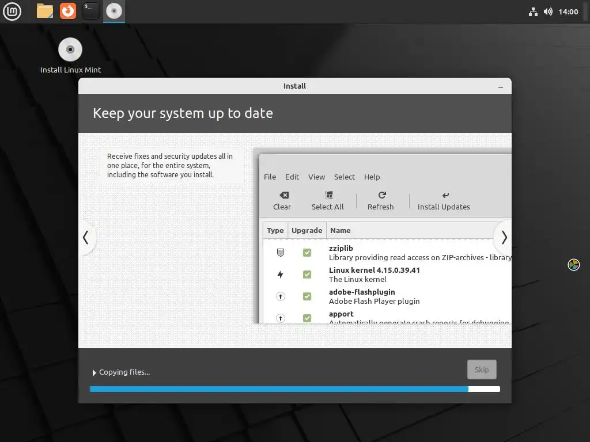The width and height of the screenshot is (590, 442).
Task: Click the up-arrow icon for apport
Action: pos(281,318)
